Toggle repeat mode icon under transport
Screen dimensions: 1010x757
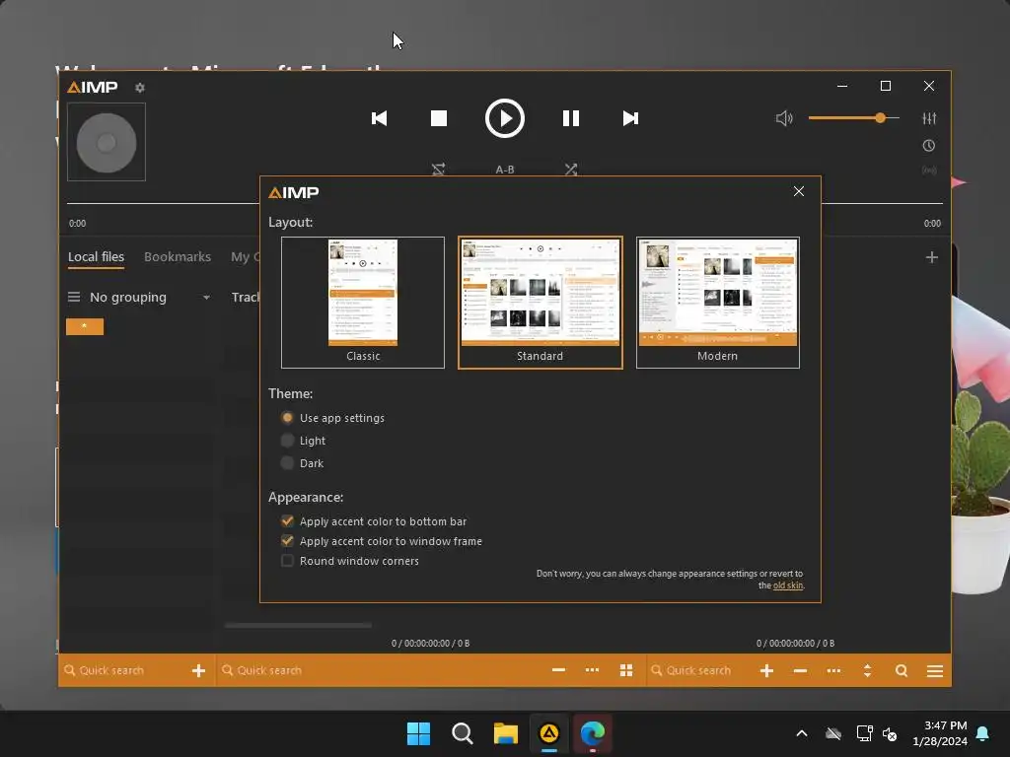point(438,170)
